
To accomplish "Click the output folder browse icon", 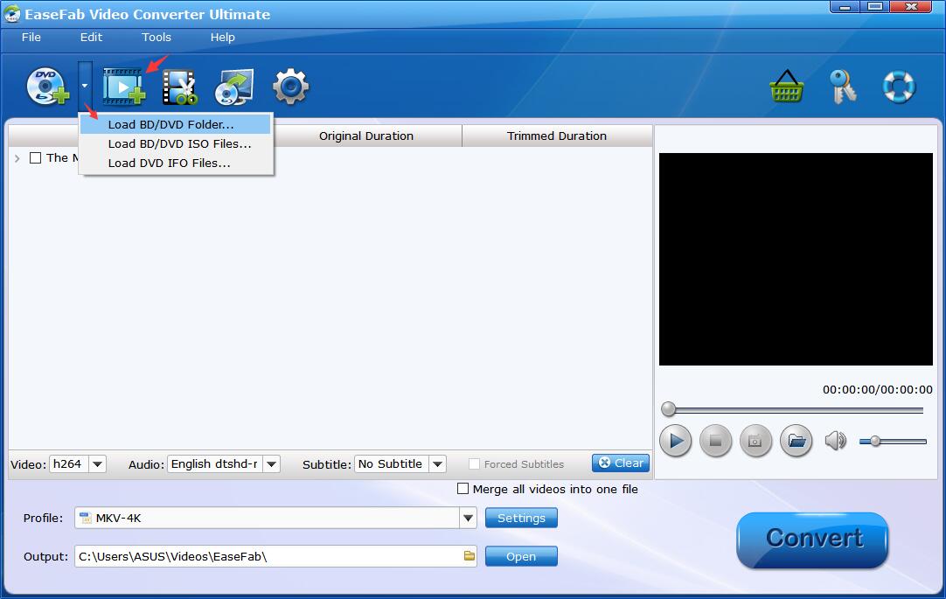I will tap(470, 556).
